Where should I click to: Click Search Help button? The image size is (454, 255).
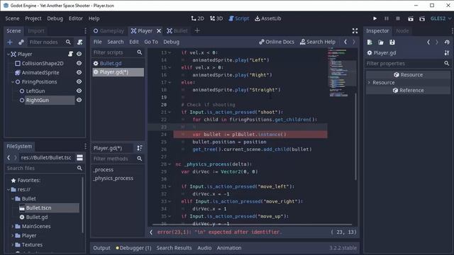[318, 42]
